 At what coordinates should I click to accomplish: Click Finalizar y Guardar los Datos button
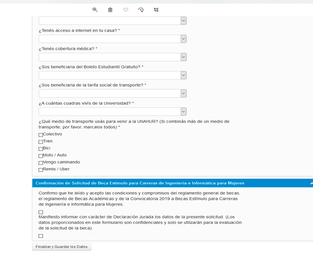[62, 247]
